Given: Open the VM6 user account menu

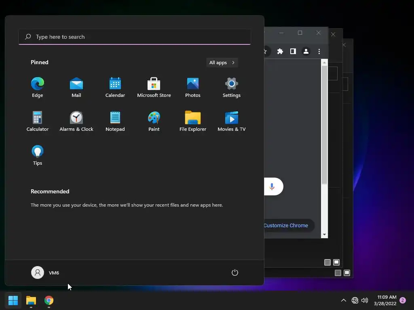Looking at the screenshot, I should pos(45,272).
